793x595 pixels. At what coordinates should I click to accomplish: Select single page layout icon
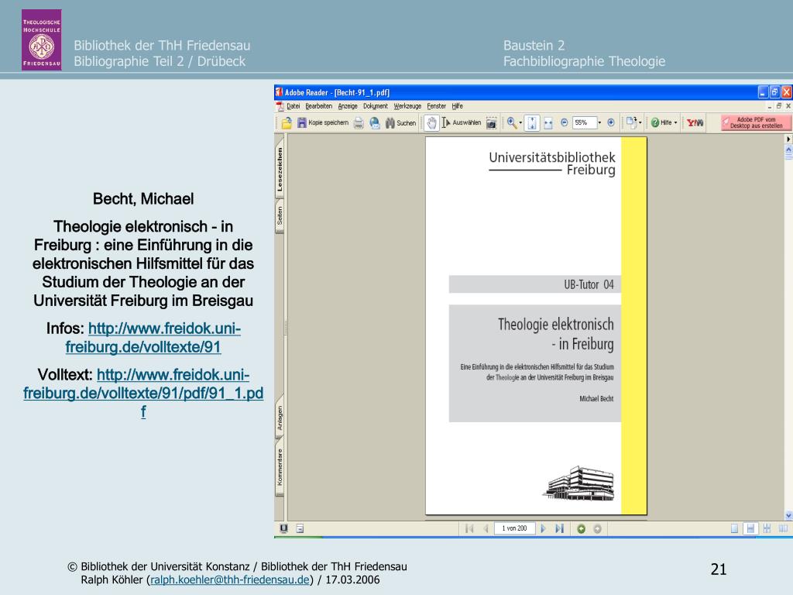(734, 528)
